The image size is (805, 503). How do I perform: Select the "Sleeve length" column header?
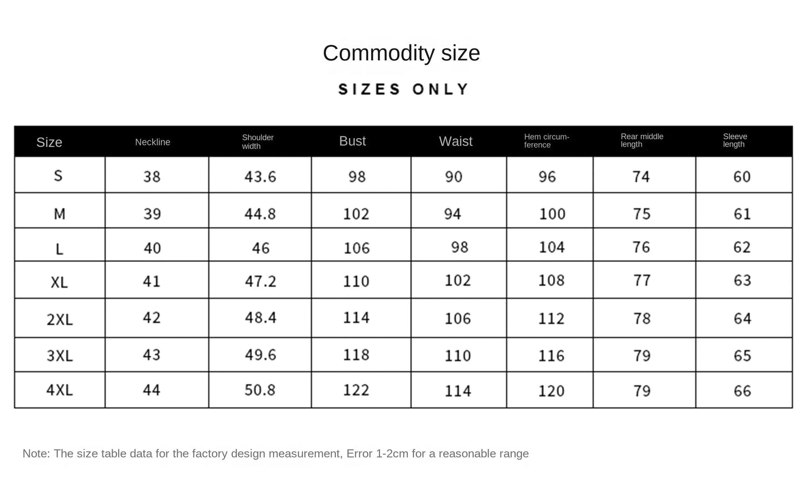pos(735,140)
